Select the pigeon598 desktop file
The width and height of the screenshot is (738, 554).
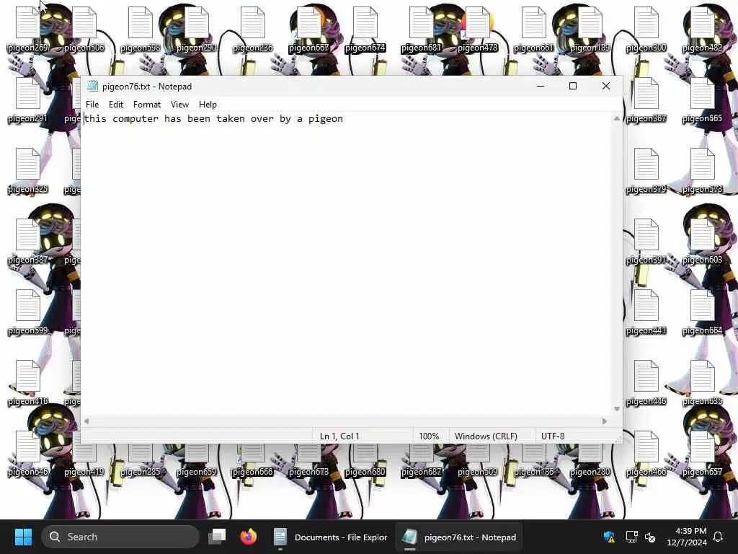point(141,29)
